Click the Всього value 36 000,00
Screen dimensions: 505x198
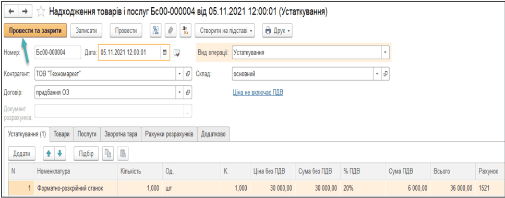tap(453, 188)
